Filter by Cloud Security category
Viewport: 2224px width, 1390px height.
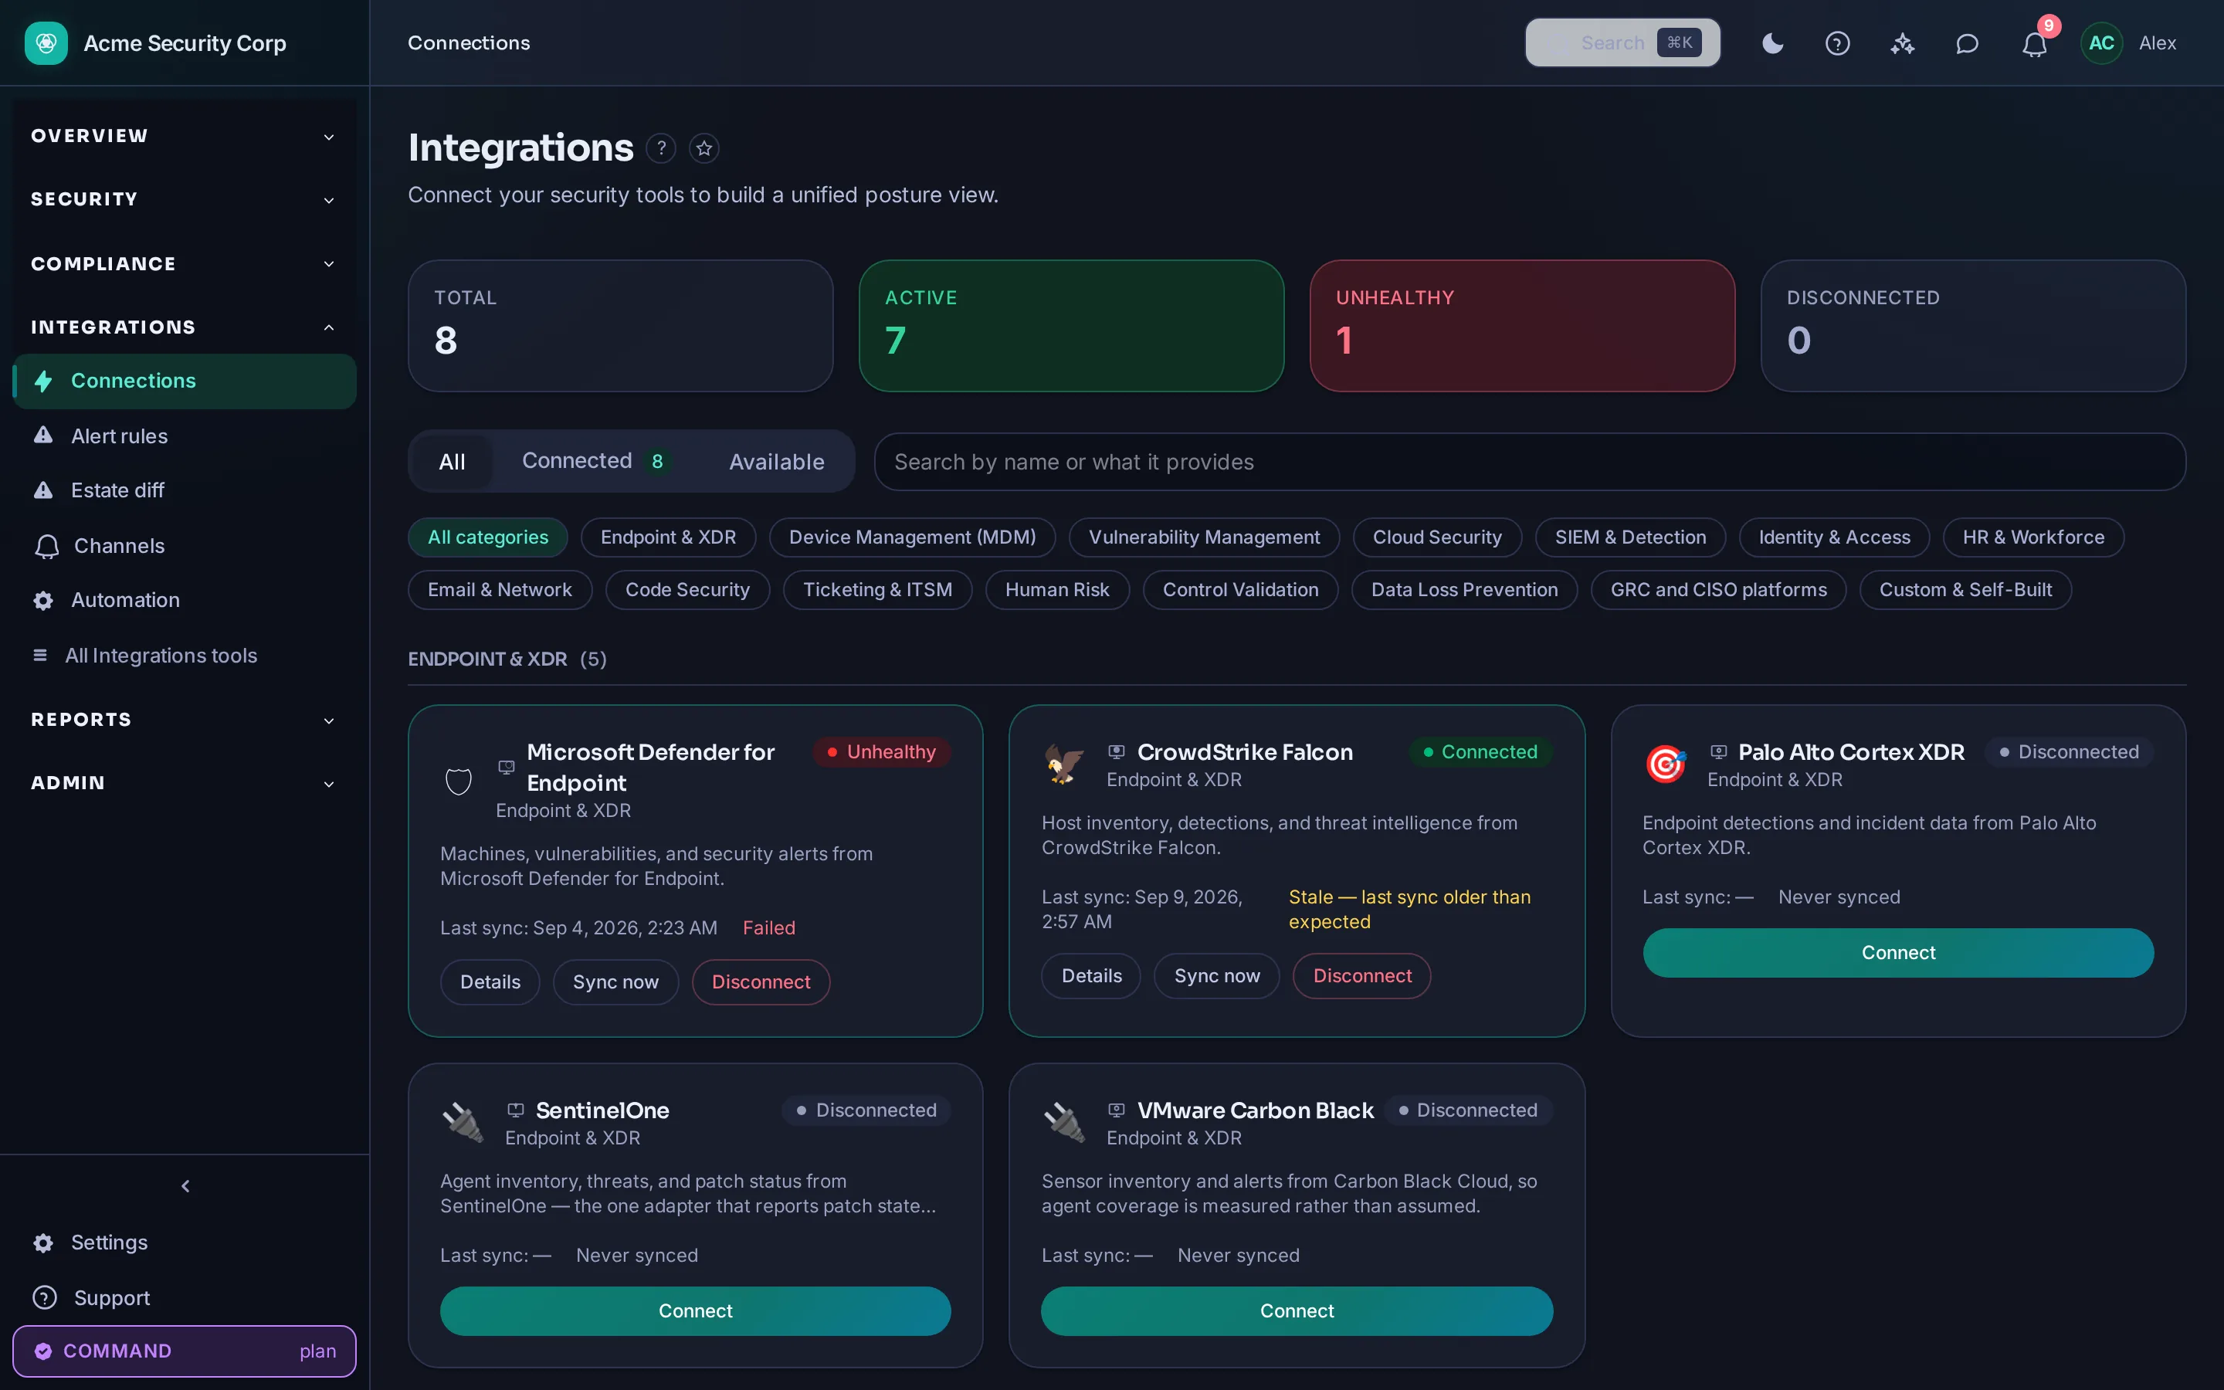point(1436,537)
